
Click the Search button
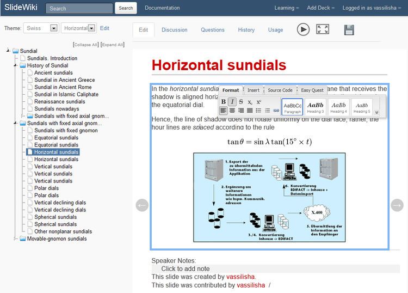pos(126,8)
